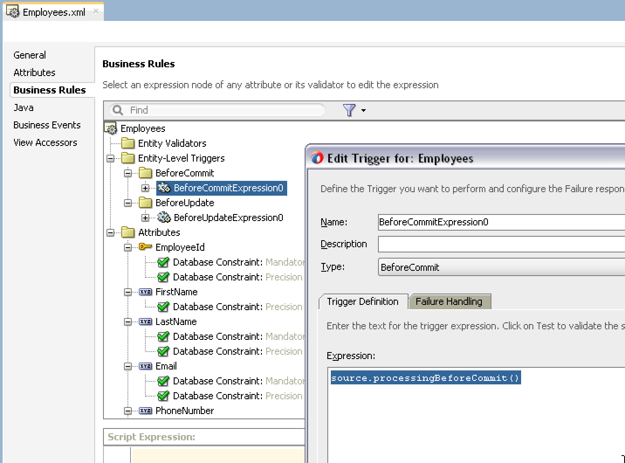
Task: Click the Entity-Level Triggers folder icon
Action: [128, 158]
